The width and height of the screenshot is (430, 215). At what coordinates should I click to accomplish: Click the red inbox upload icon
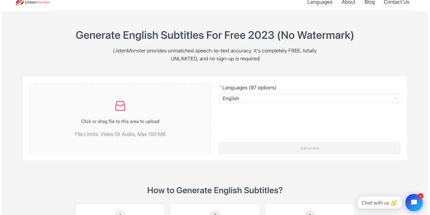(x=120, y=106)
